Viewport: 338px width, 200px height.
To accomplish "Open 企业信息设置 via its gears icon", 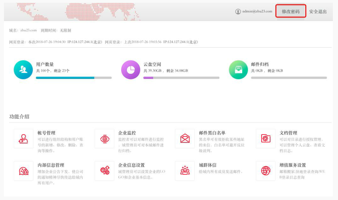I will point(104,171).
